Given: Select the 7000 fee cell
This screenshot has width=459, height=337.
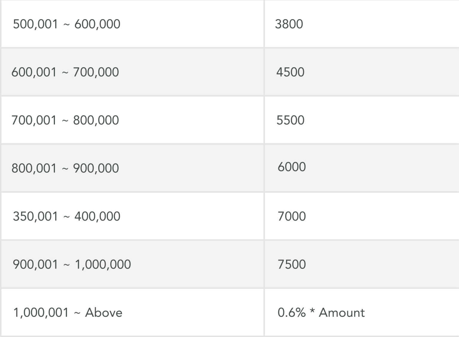Looking at the screenshot, I should 292,216.
